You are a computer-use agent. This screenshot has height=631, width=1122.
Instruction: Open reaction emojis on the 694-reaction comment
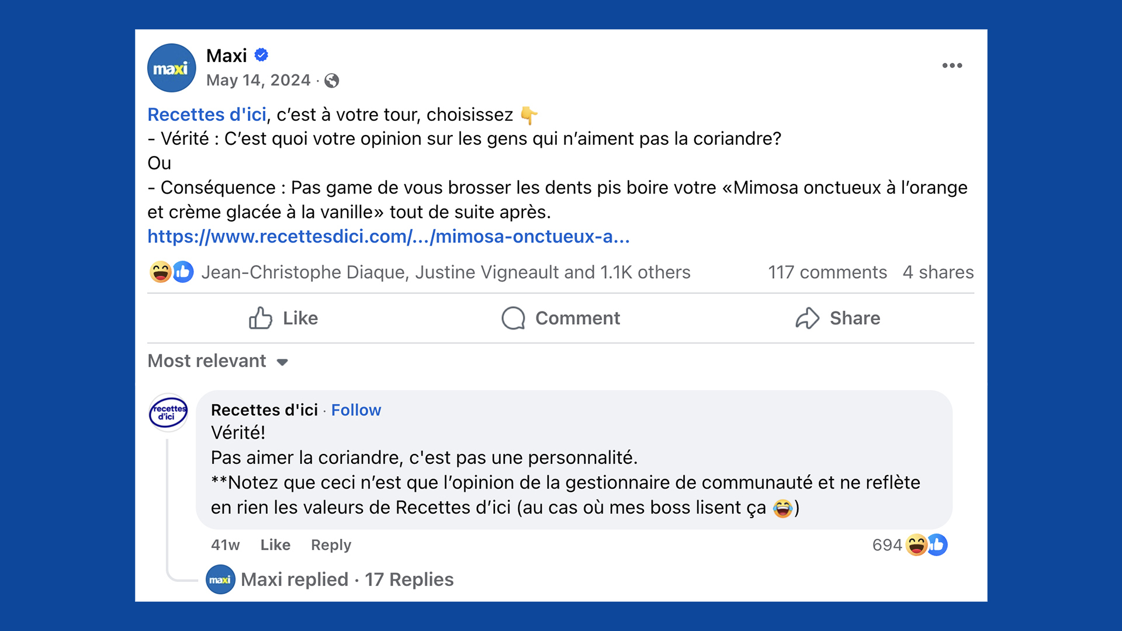click(926, 545)
